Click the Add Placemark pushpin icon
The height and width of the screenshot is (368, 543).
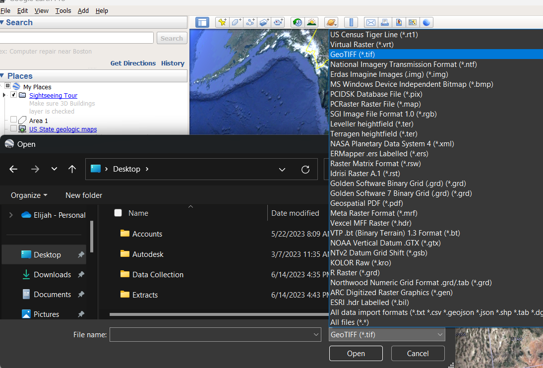point(222,22)
